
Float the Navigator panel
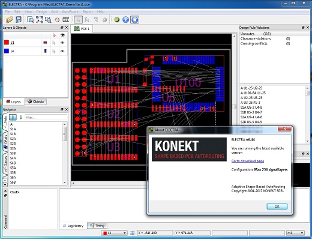pyautogui.click(x=62, y=109)
